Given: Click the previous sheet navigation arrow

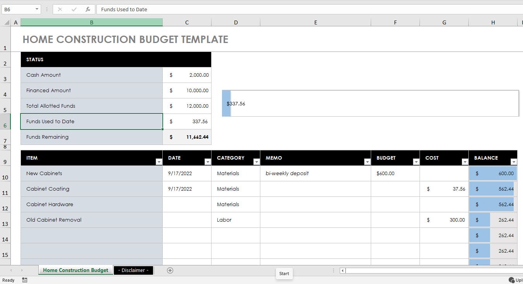Looking at the screenshot, I should [11, 270].
